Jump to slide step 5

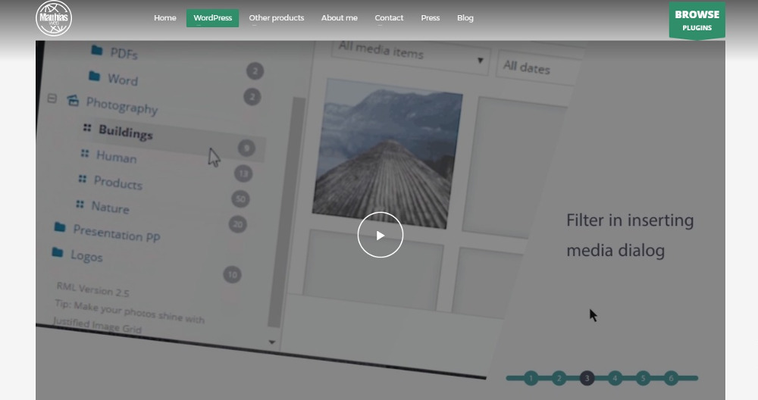coord(643,378)
